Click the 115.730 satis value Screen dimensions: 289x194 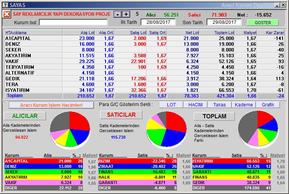click(x=118, y=137)
